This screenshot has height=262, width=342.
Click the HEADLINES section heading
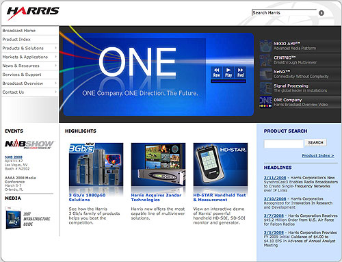tap(278, 168)
